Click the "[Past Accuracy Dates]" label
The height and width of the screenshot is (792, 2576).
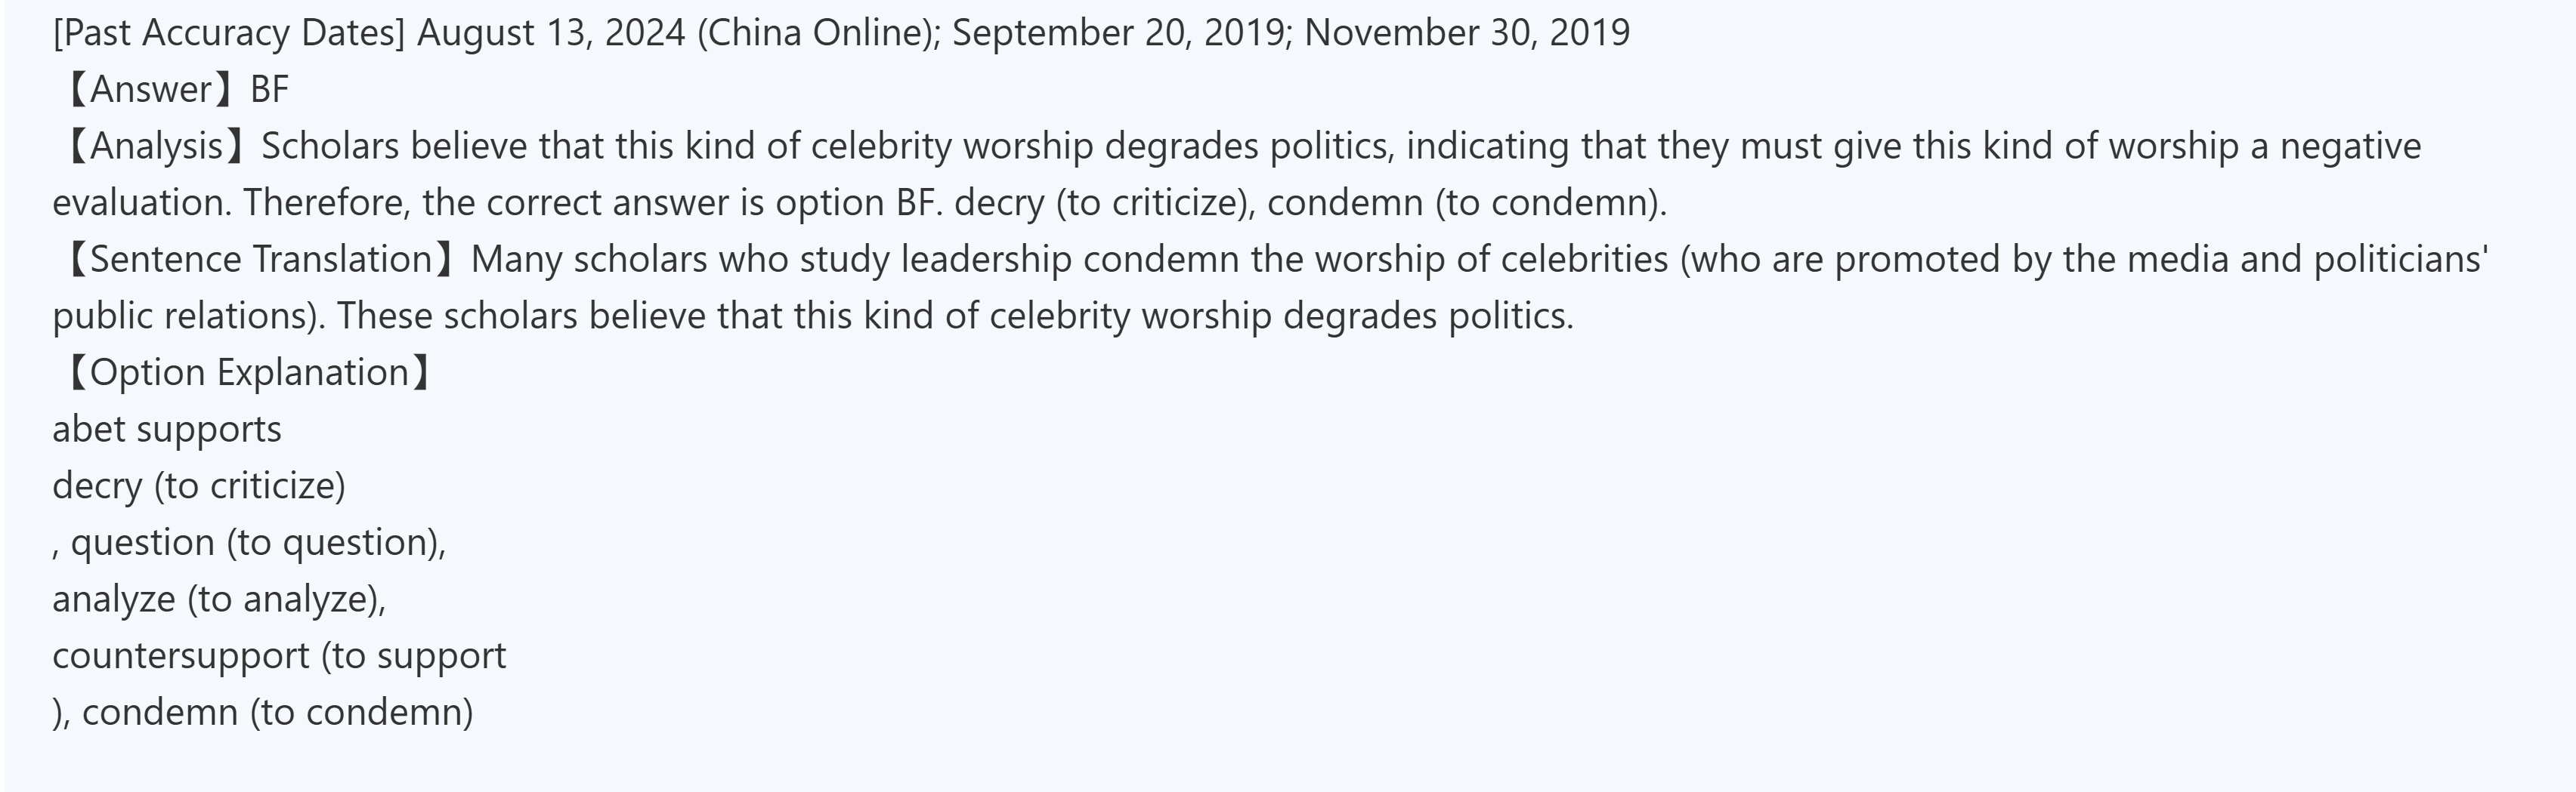click(x=229, y=33)
